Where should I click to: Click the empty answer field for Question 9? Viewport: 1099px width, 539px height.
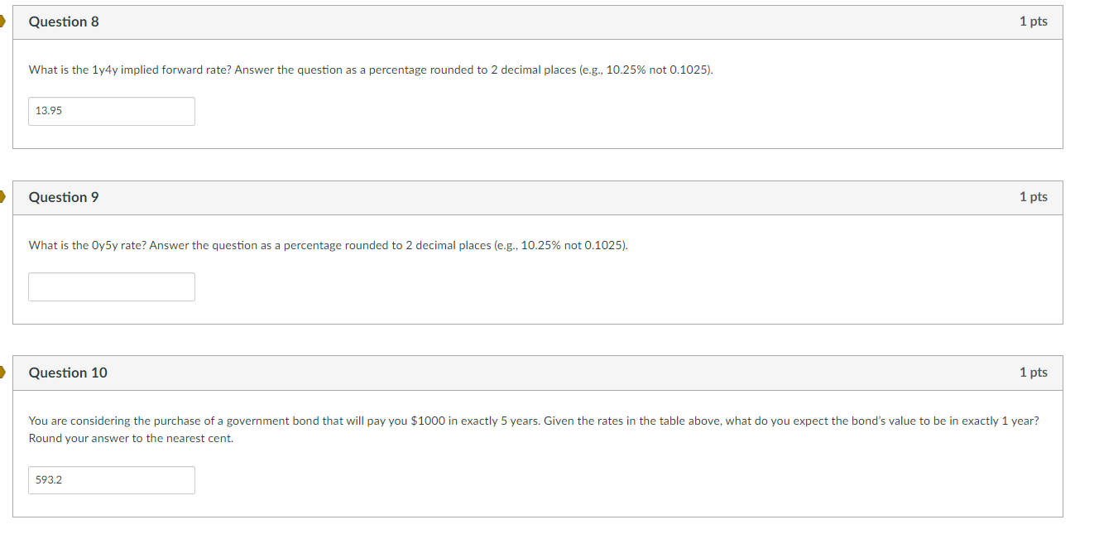click(x=111, y=286)
